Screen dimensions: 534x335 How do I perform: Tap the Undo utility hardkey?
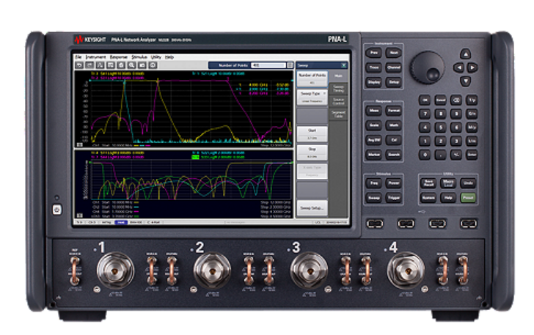click(468, 183)
